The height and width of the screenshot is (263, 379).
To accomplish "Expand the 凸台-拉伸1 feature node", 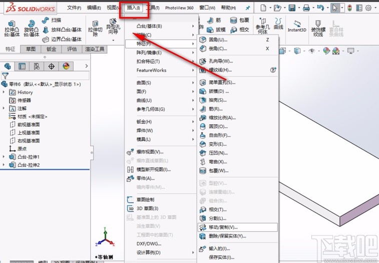I will click(x=4, y=157).
